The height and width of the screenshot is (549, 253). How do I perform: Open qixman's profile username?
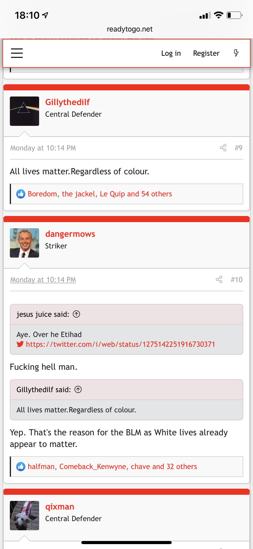coord(60,507)
